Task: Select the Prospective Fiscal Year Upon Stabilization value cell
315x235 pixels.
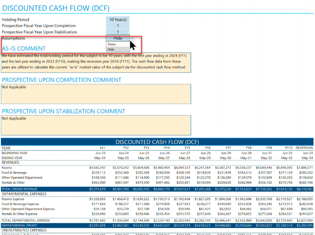Action: (x=118, y=32)
